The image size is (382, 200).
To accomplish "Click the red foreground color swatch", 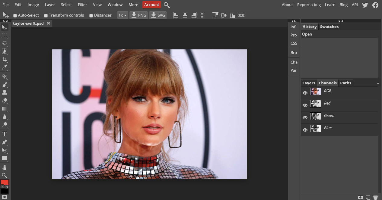I will tap(5, 182).
